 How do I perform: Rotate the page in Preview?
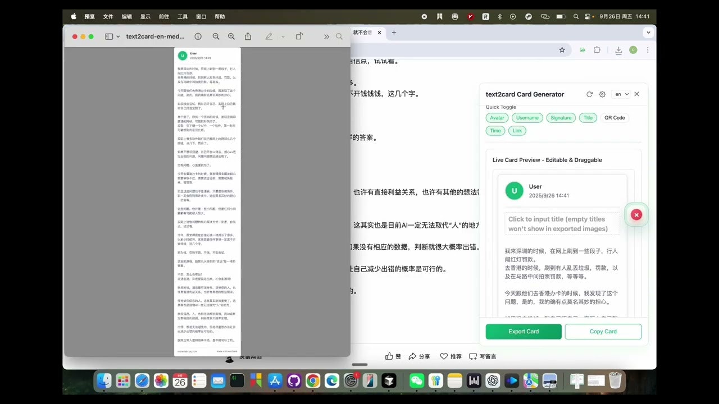click(299, 36)
